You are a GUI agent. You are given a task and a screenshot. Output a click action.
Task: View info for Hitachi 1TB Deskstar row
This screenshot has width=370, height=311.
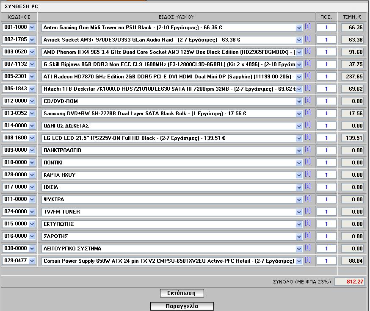[308, 88]
